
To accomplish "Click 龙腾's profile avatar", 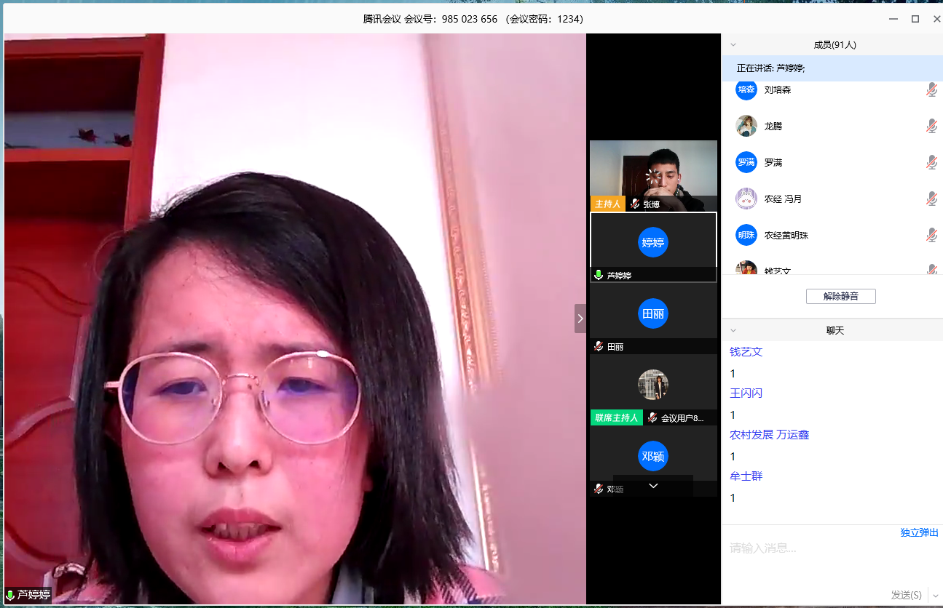I will point(746,126).
